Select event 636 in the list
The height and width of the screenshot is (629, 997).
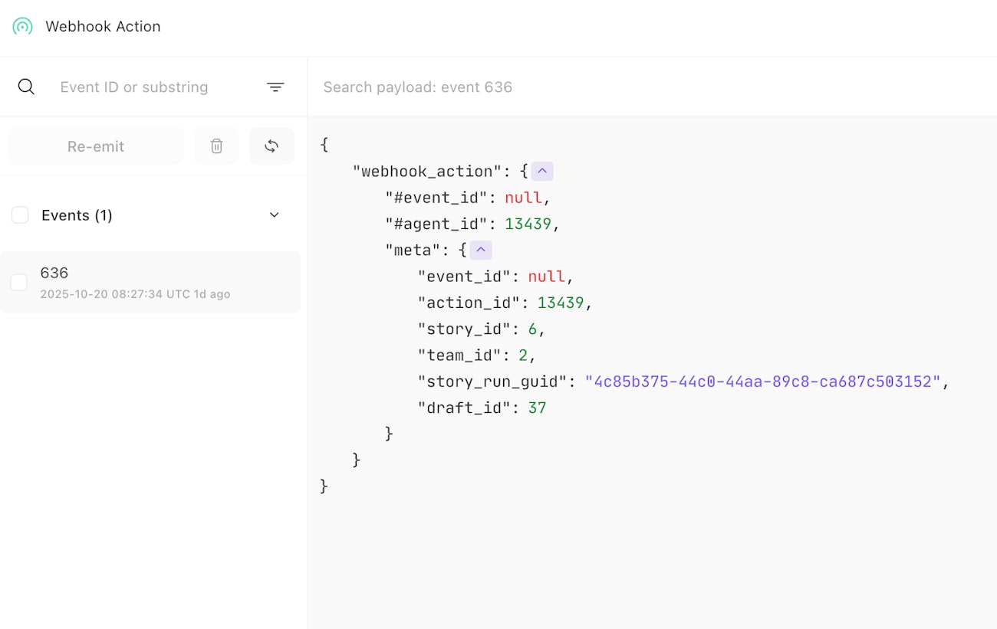point(153,274)
